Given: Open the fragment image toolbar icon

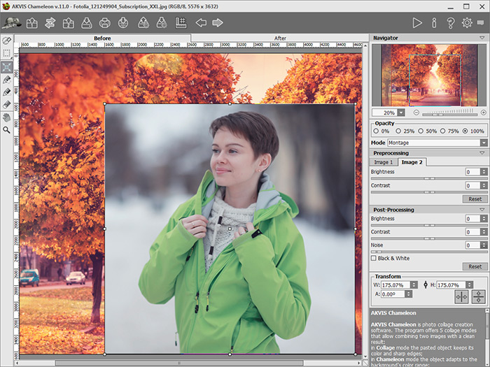Looking at the screenshot, I should pos(68,23).
